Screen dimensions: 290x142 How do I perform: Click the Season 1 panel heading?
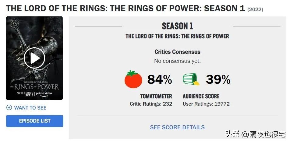(177, 26)
